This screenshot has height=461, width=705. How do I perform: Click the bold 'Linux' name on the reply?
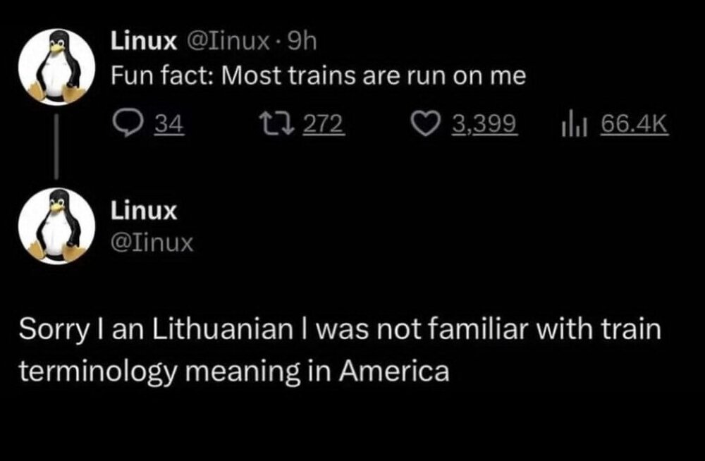coord(144,209)
